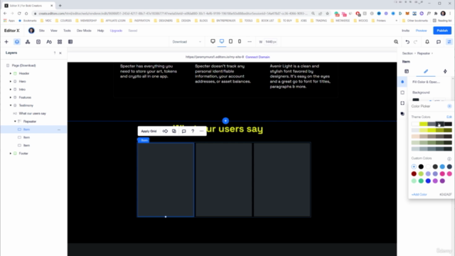Image resolution: width=455 pixels, height=256 pixels.
Task: Select the mobile breakpoint icon
Action: [240, 41]
